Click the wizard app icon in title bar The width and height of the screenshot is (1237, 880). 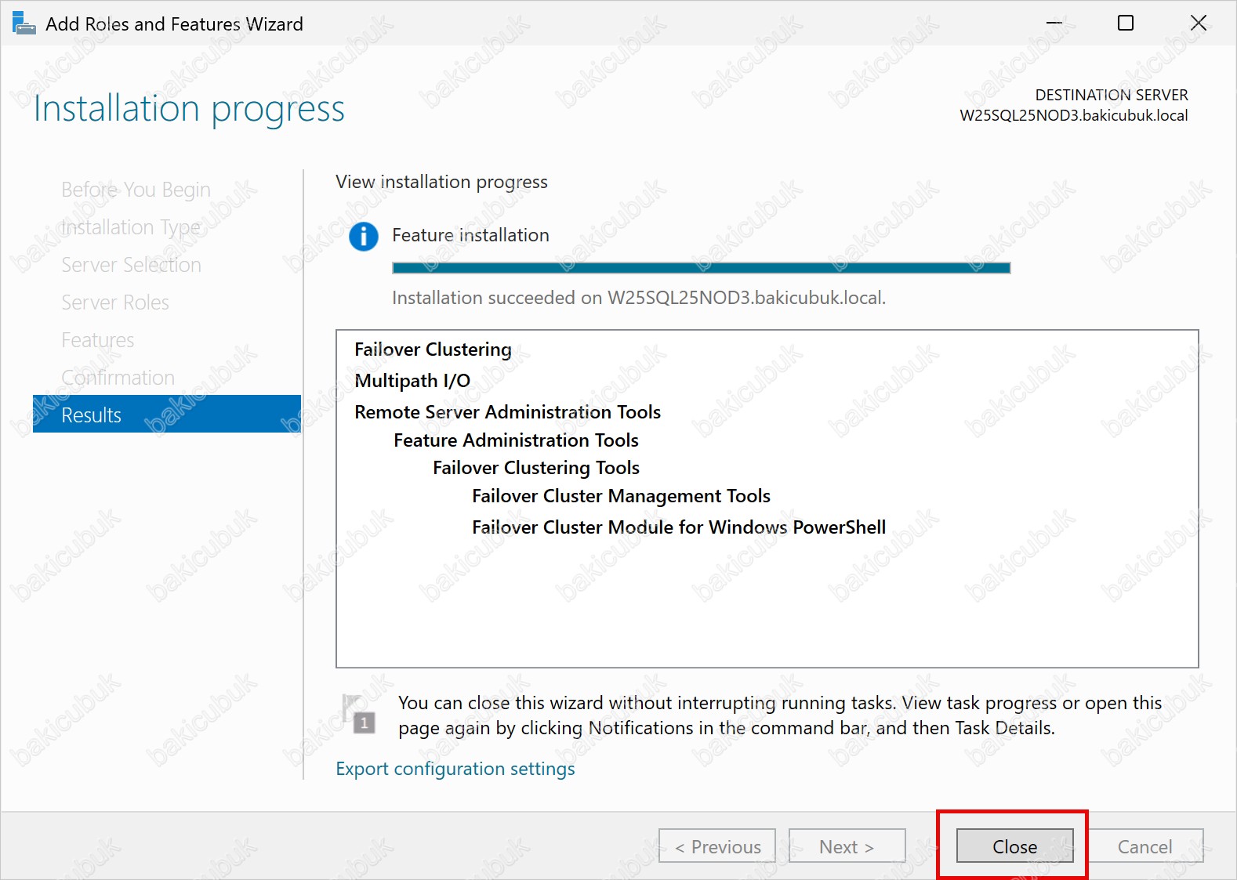(x=24, y=24)
